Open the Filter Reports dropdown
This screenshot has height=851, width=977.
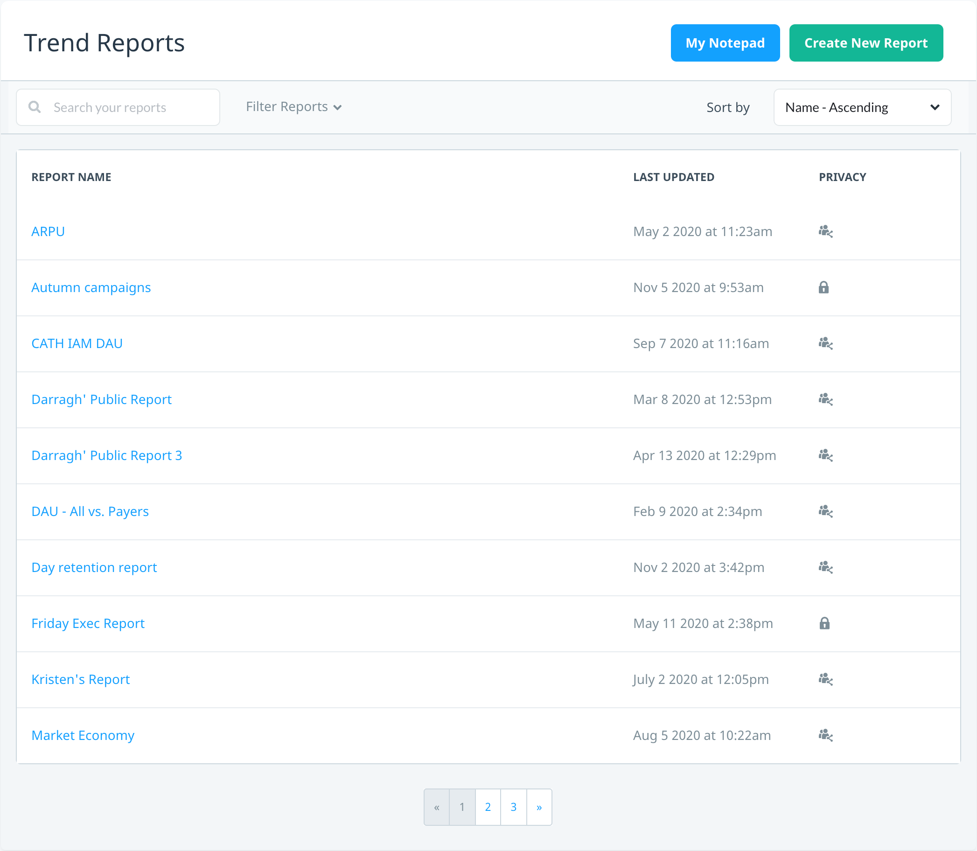coord(293,107)
